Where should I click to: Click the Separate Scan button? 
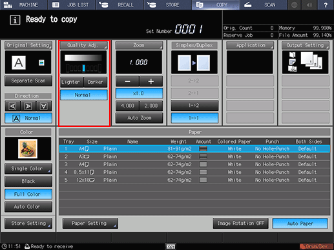pos(28,81)
